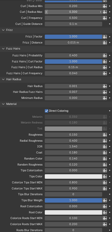Image resolution: width=112 pixels, height=232 pixels.
Task: Click attribute icon next to IOR field
Action: click(x=105, y=147)
